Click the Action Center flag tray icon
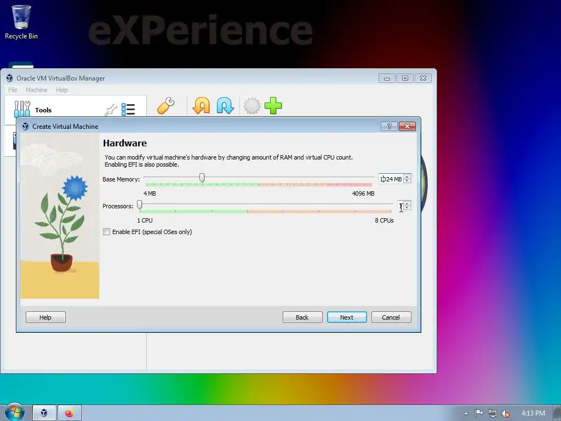The image size is (561, 421). click(x=479, y=413)
